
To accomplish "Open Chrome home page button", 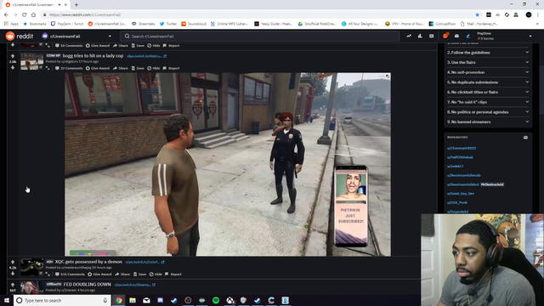I will 33,14.
